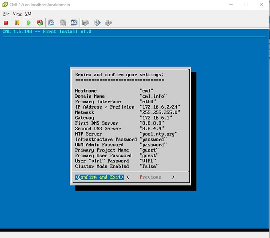Click the Primary Interface value "eth0"
The image size is (270, 238).
pyautogui.click(x=148, y=102)
